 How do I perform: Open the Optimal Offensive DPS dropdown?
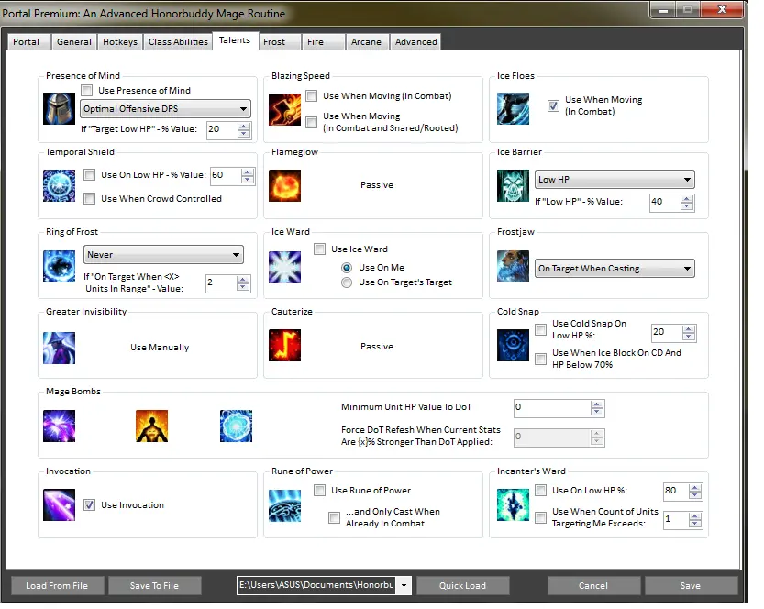coord(166,108)
